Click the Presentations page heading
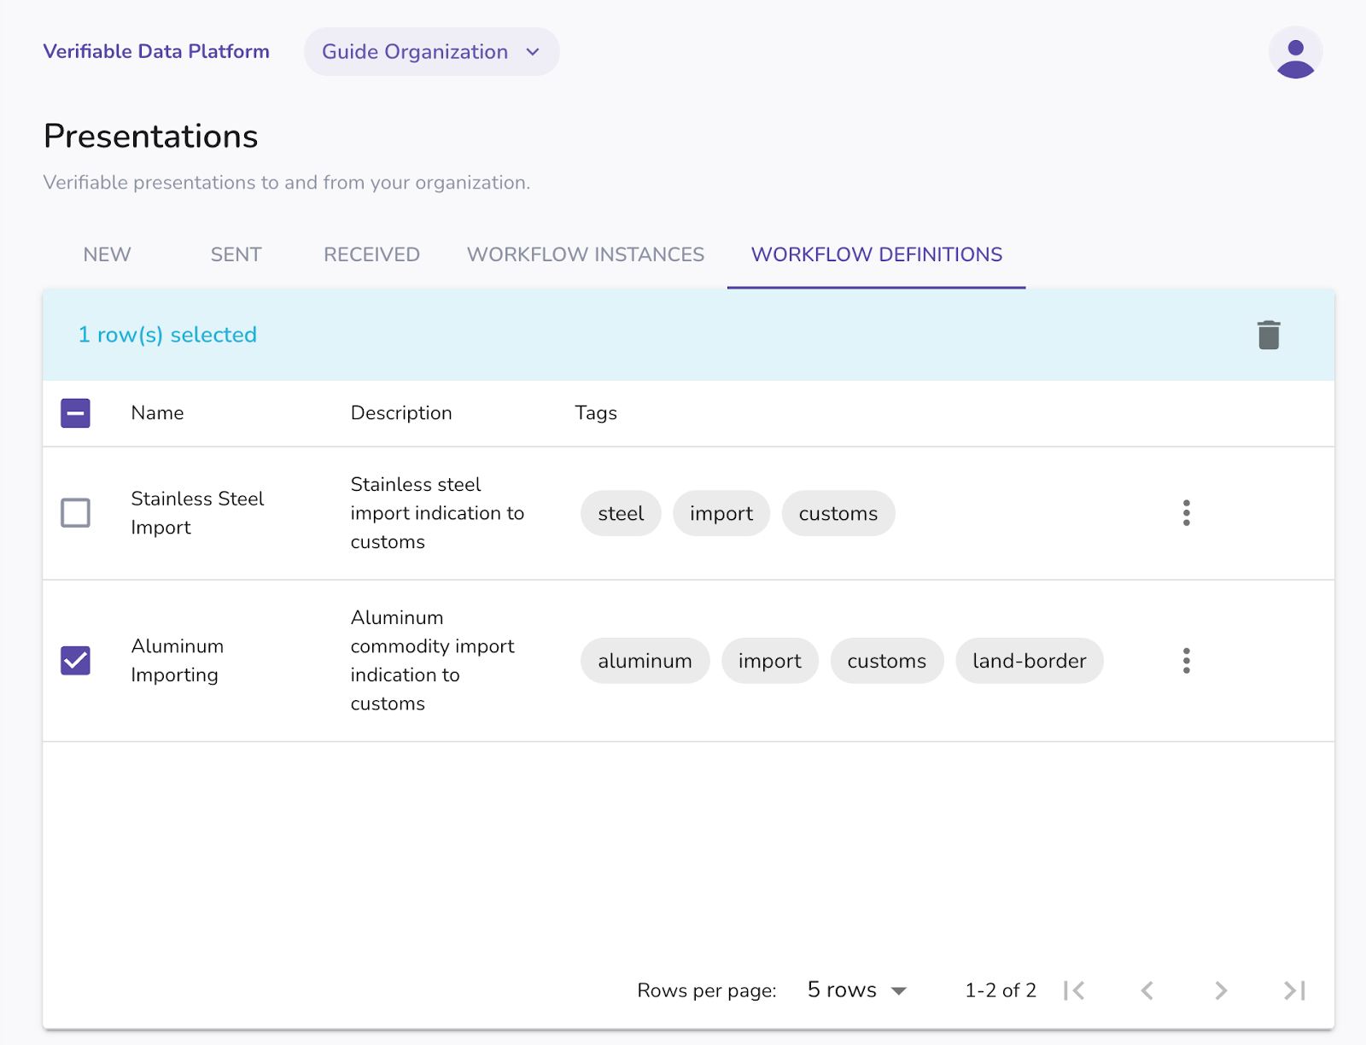Image resolution: width=1366 pixels, height=1045 pixels. tap(150, 137)
